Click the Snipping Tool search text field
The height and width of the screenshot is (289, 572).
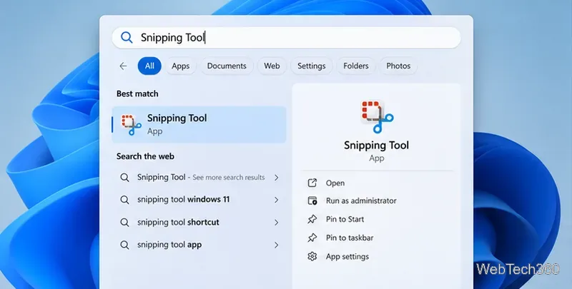tap(286, 38)
